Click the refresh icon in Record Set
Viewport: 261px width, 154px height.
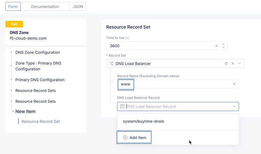226,63
